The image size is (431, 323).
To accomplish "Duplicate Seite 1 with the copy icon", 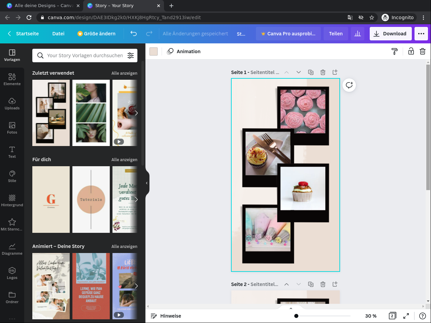I will pos(311,72).
